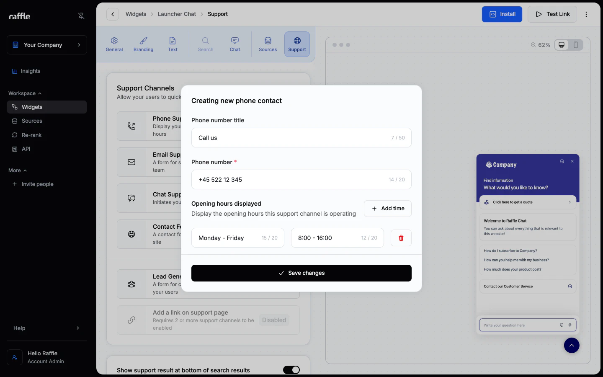Open the Branding tab
Viewport: 603px width, 377px height.
point(144,44)
